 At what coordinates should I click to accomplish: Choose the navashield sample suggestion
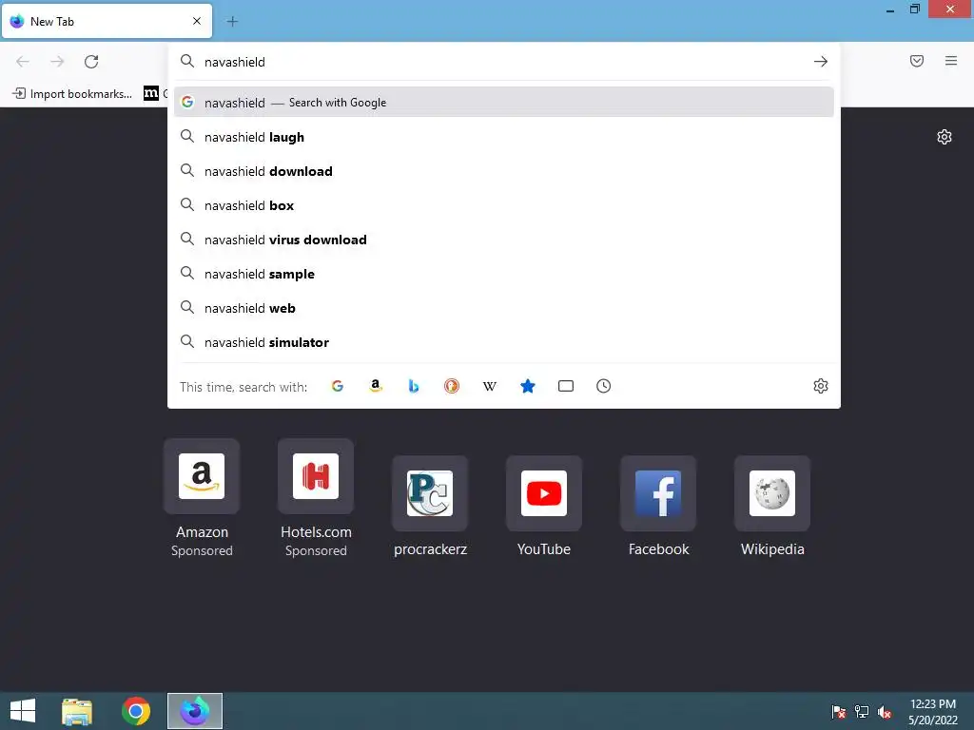[504, 274]
